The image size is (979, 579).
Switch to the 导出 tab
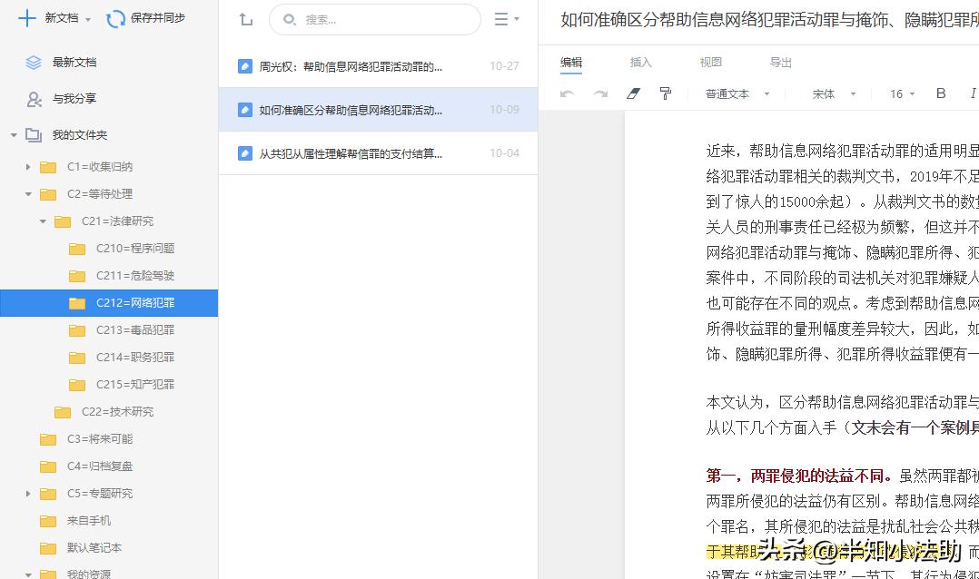[x=781, y=62]
